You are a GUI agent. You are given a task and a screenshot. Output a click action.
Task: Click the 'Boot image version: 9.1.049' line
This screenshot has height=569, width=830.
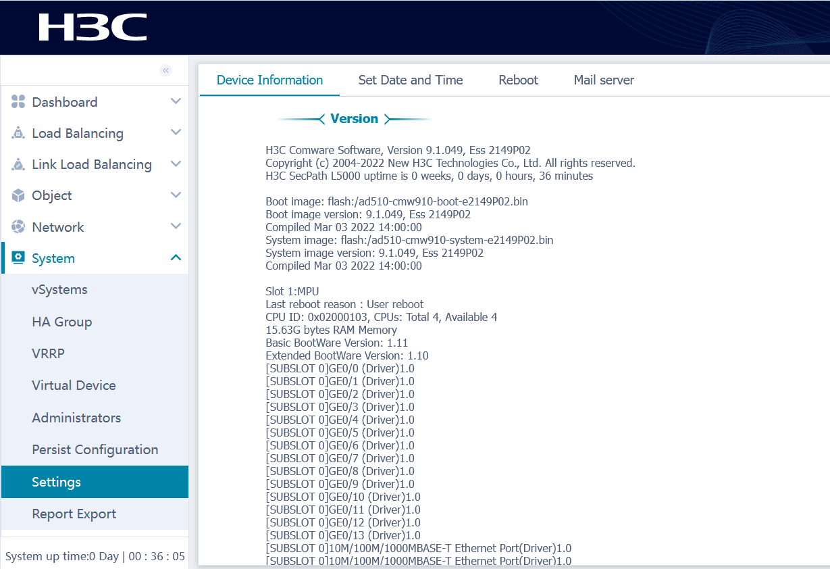(x=368, y=214)
